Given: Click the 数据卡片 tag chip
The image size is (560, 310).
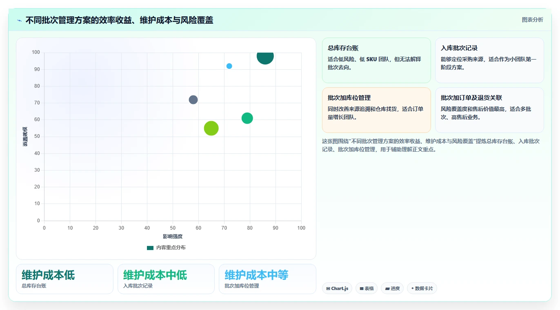Looking at the screenshot, I should point(422,288).
